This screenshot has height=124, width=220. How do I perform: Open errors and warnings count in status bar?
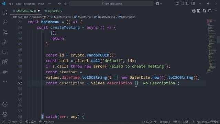pos(31,122)
